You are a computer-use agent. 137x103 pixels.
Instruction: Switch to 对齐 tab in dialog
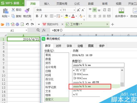coord(59,46)
